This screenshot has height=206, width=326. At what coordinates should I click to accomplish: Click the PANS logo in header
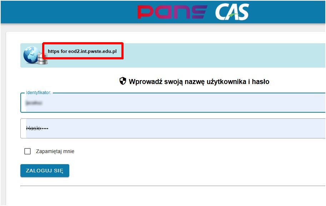(172, 12)
